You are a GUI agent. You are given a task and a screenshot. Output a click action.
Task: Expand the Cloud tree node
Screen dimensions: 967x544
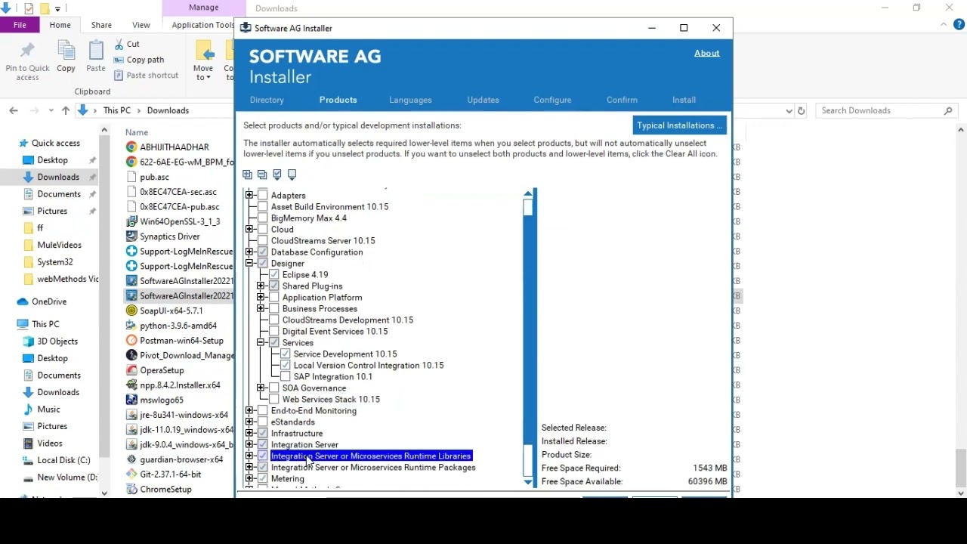click(249, 230)
